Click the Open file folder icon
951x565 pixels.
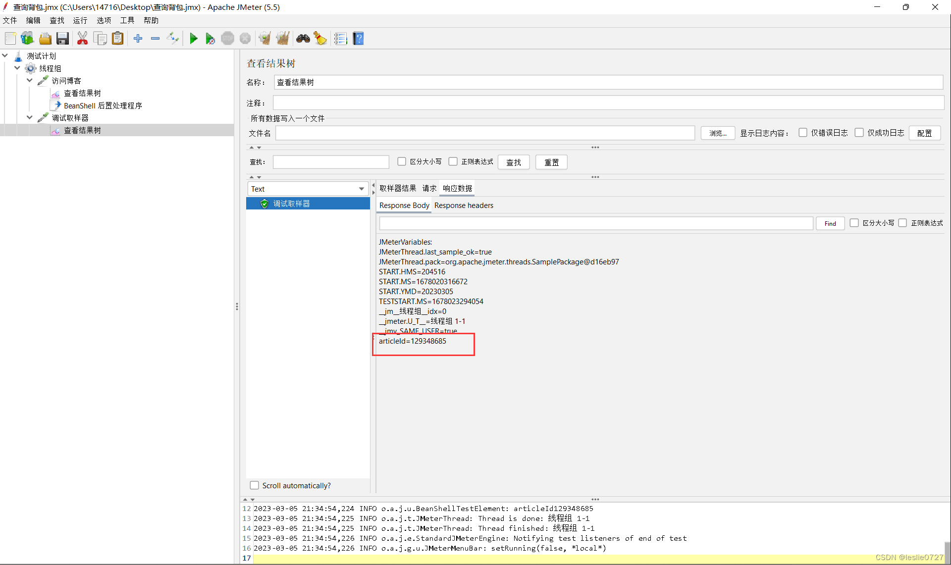pos(45,39)
